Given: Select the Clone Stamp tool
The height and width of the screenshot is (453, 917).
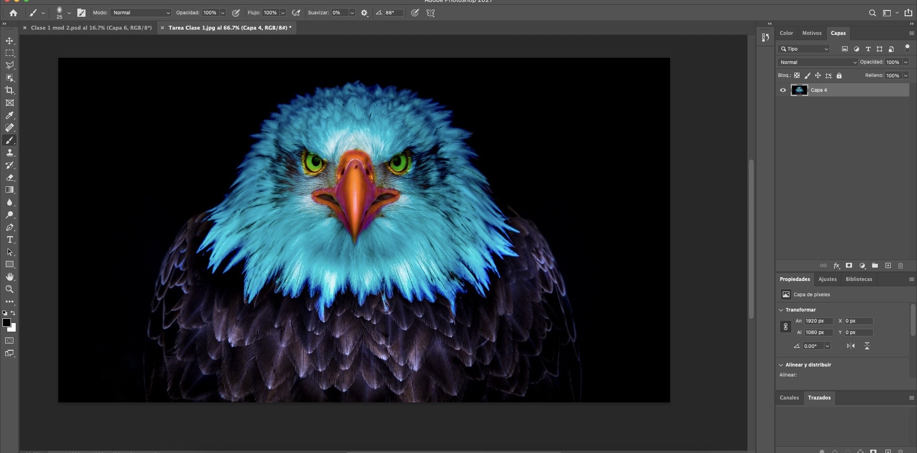Looking at the screenshot, I should [x=10, y=152].
